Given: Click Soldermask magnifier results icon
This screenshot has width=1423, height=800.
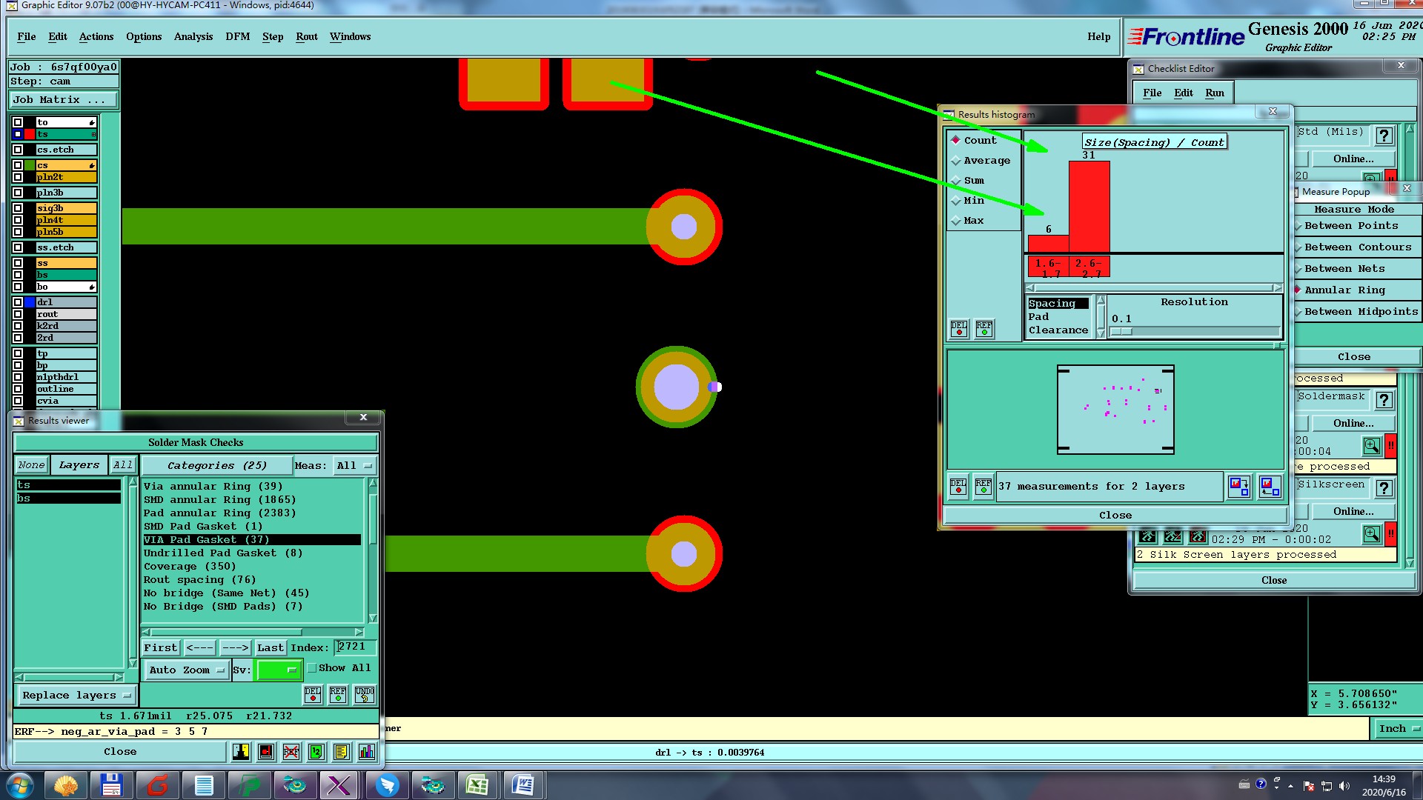Looking at the screenshot, I should coord(1371,446).
